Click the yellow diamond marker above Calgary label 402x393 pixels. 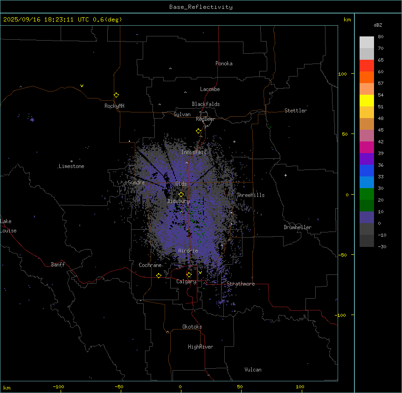point(189,274)
